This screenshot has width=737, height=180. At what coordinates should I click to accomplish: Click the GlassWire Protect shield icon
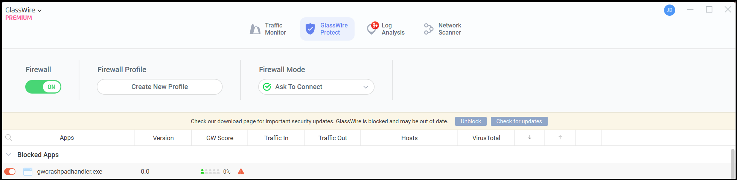(310, 29)
